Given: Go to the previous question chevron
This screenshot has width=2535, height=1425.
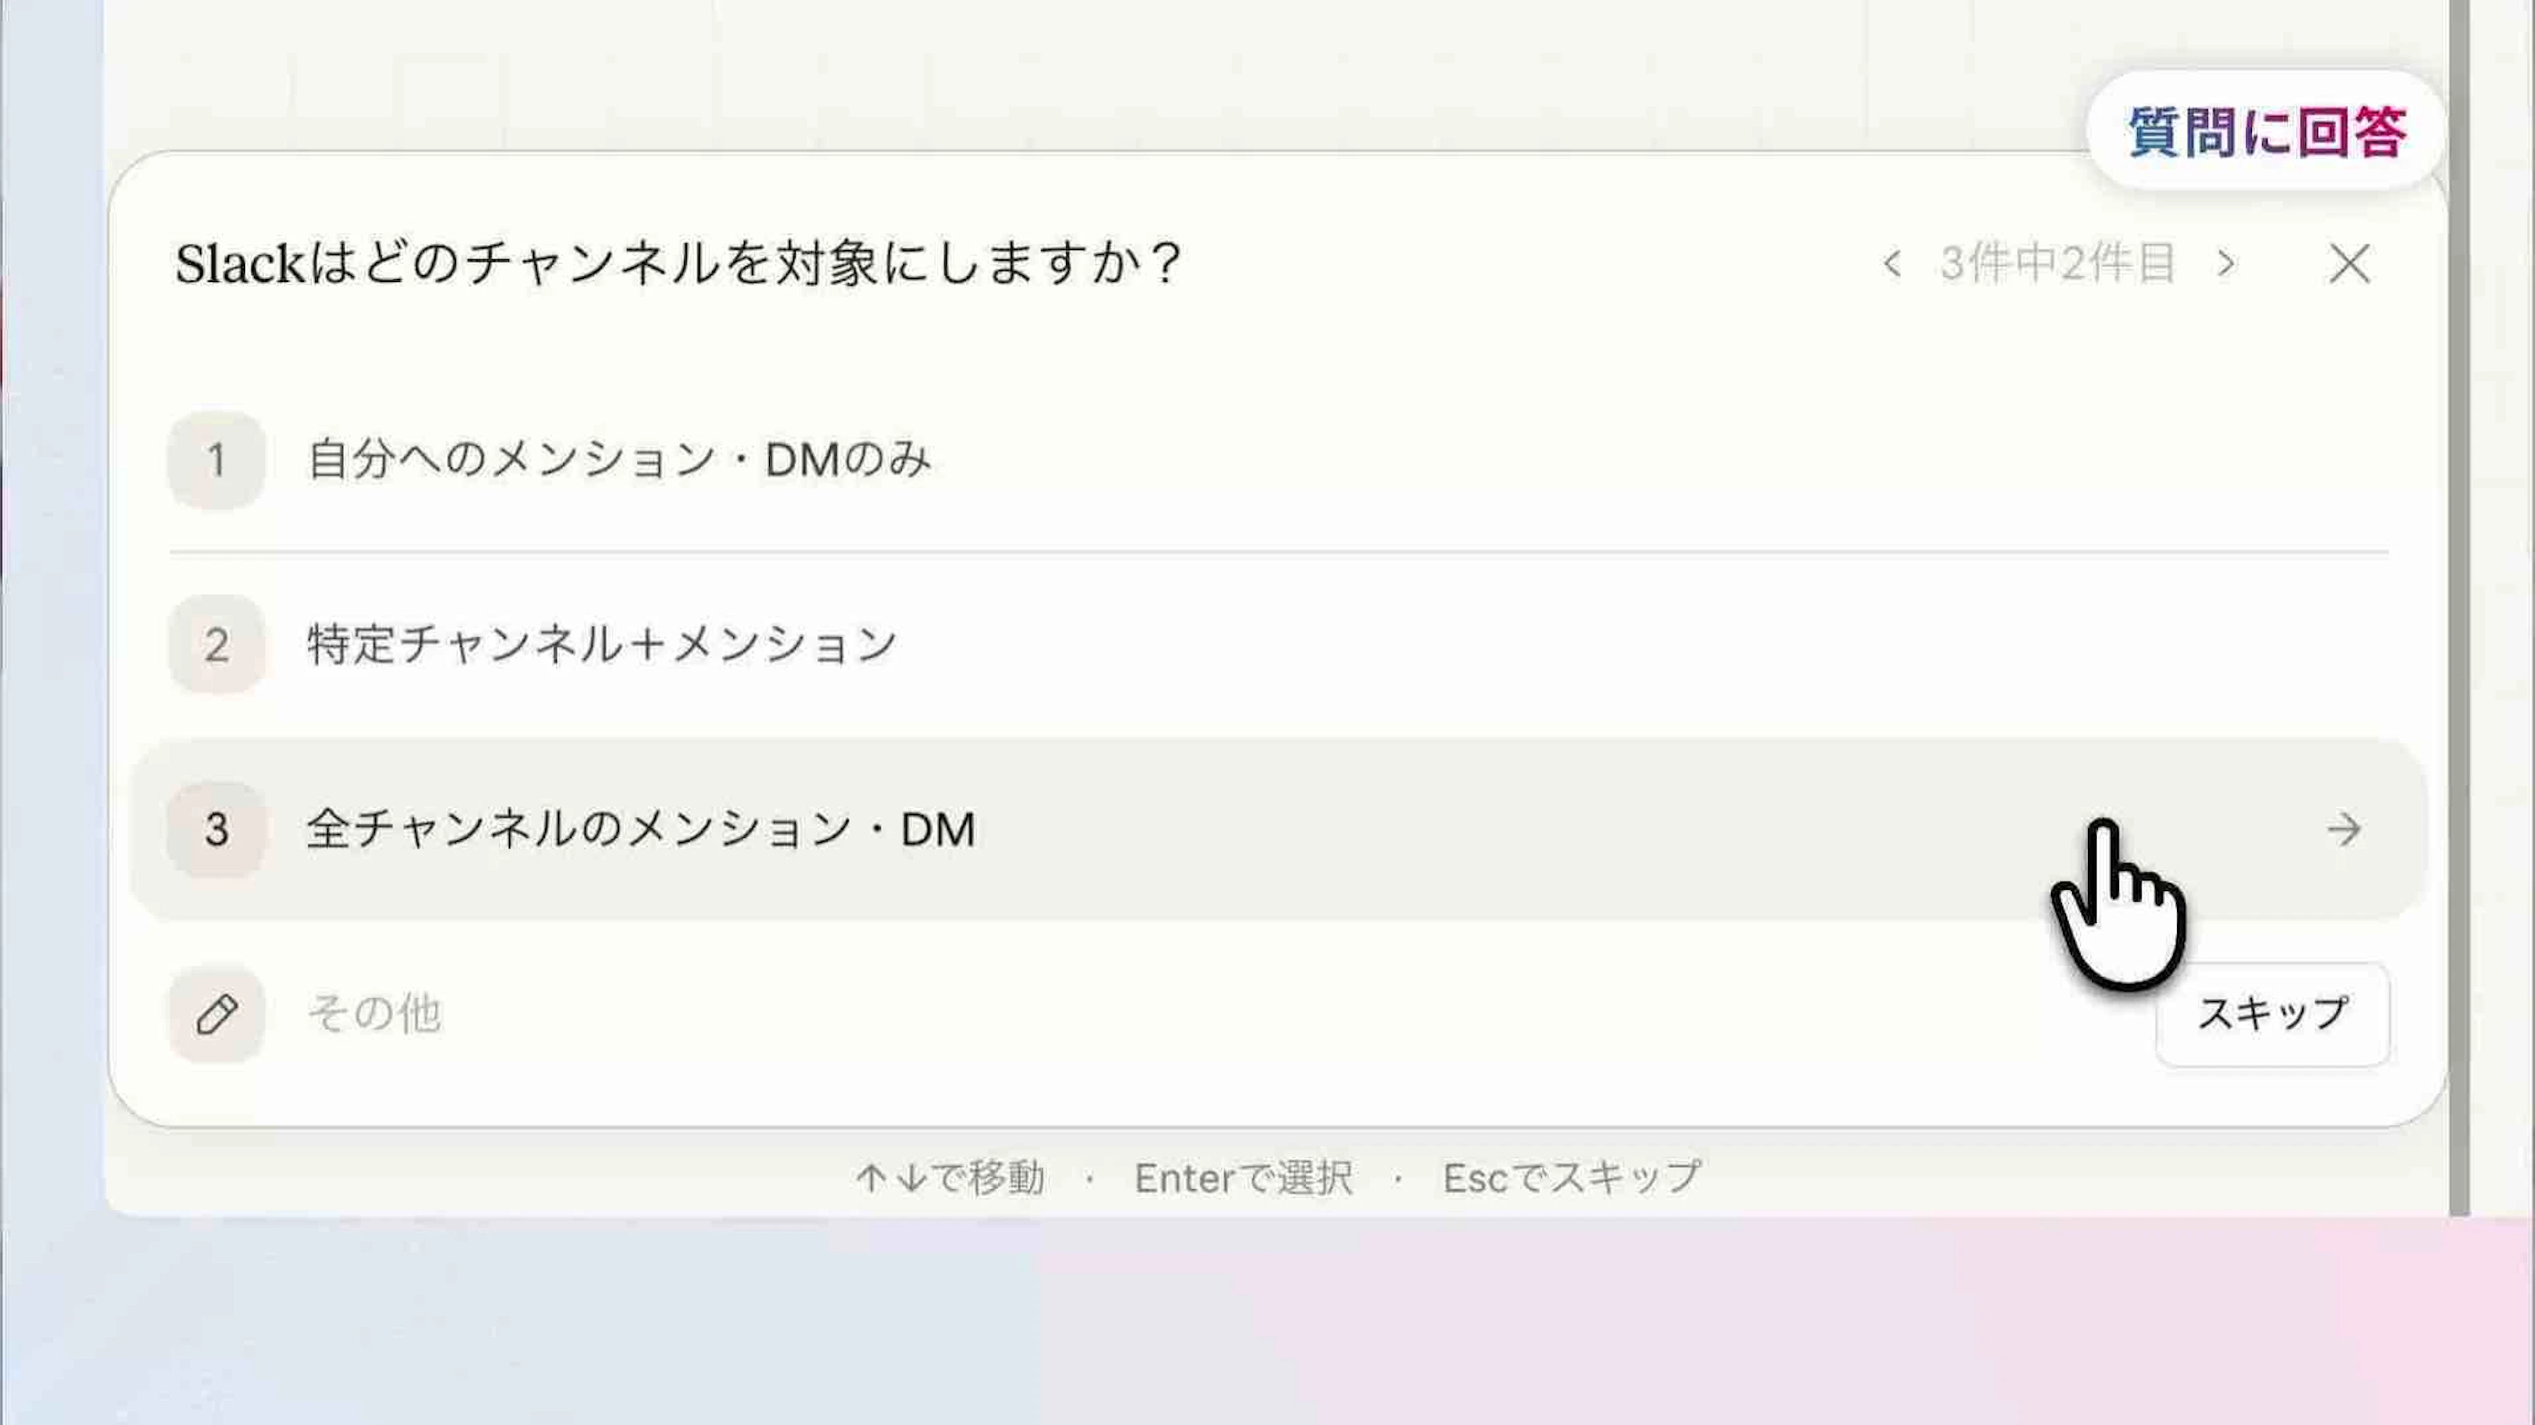Looking at the screenshot, I should 1891,264.
